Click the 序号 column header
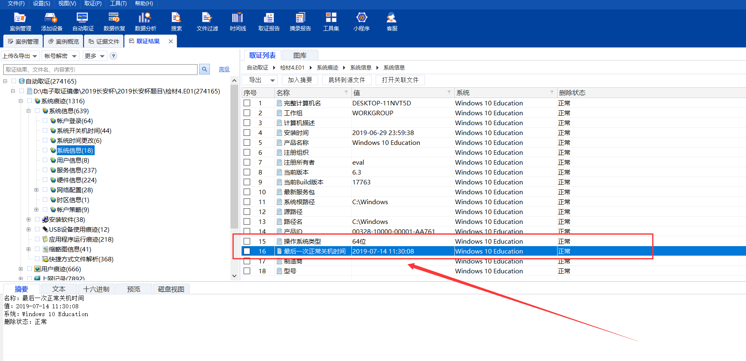 [258, 93]
